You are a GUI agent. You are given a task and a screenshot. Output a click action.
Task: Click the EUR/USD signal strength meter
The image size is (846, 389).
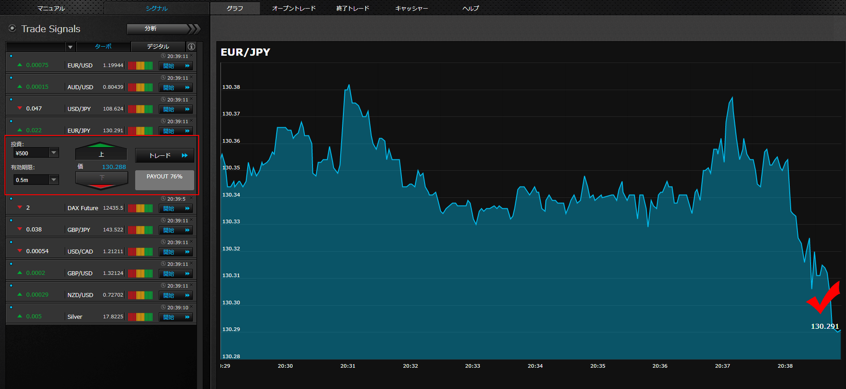140,65
